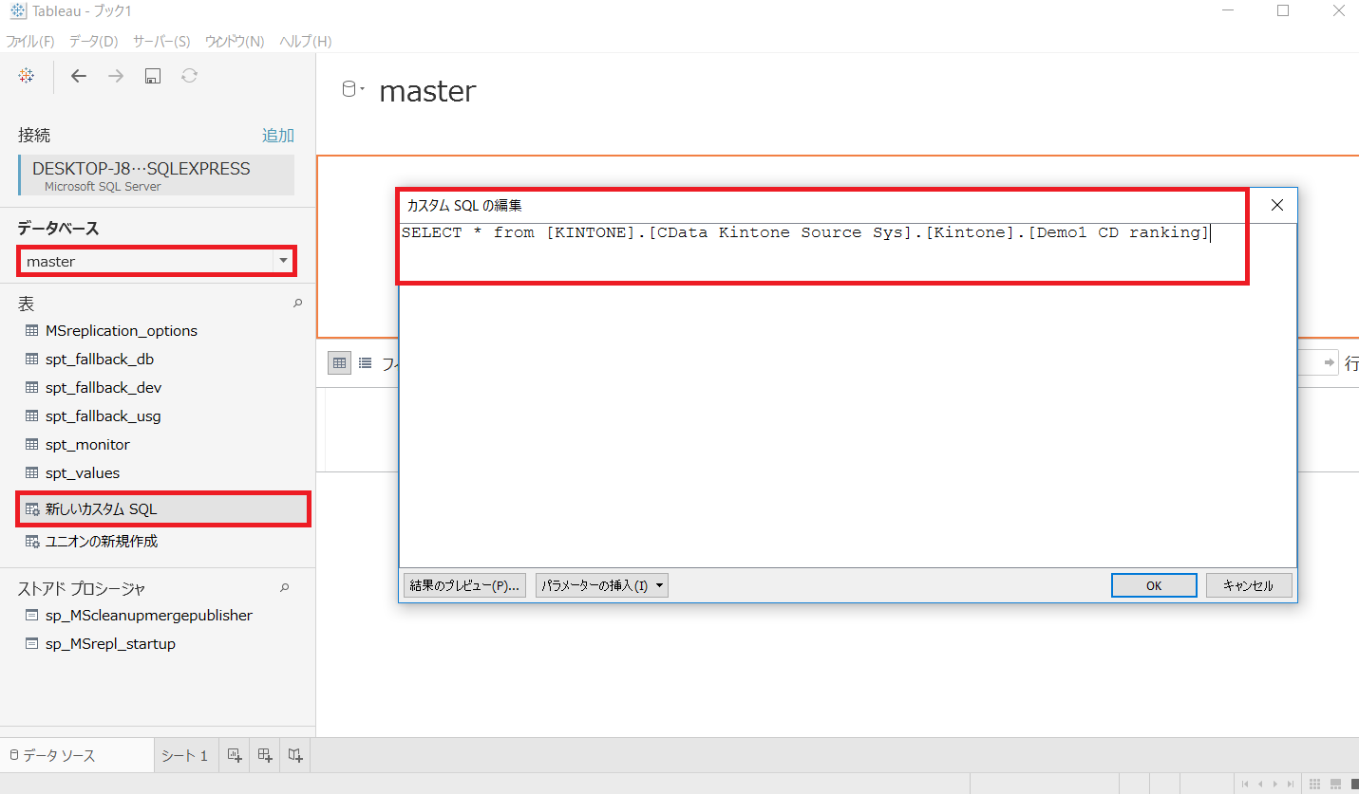
Task: Click 結果のプレビュー to preview results
Action: [463, 584]
